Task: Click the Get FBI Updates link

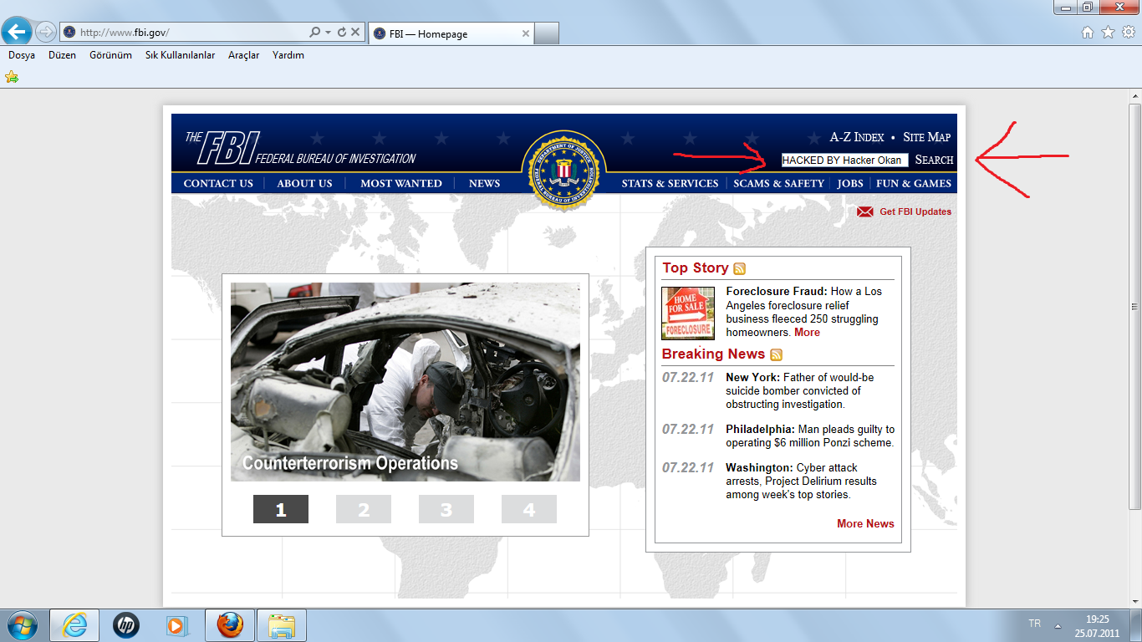Action: (915, 212)
